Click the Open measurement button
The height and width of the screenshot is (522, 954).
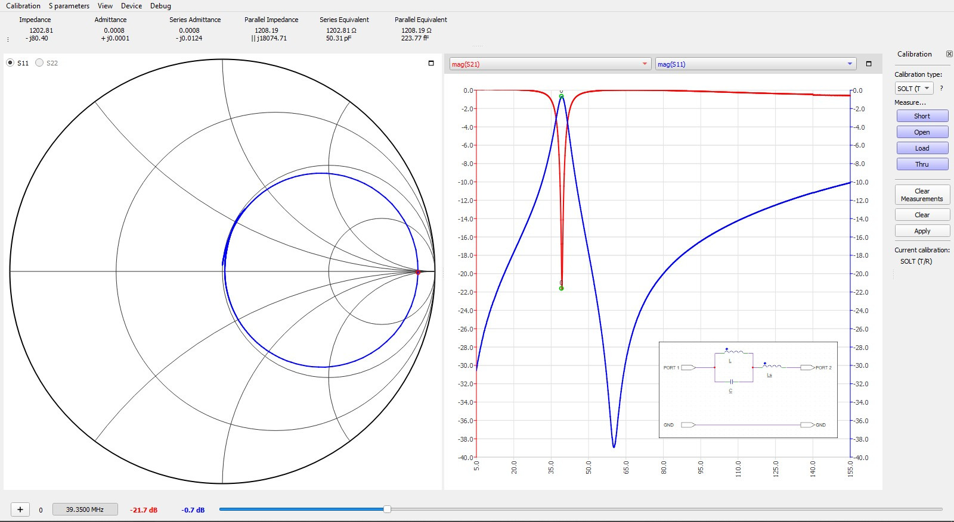pyautogui.click(x=922, y=132)
